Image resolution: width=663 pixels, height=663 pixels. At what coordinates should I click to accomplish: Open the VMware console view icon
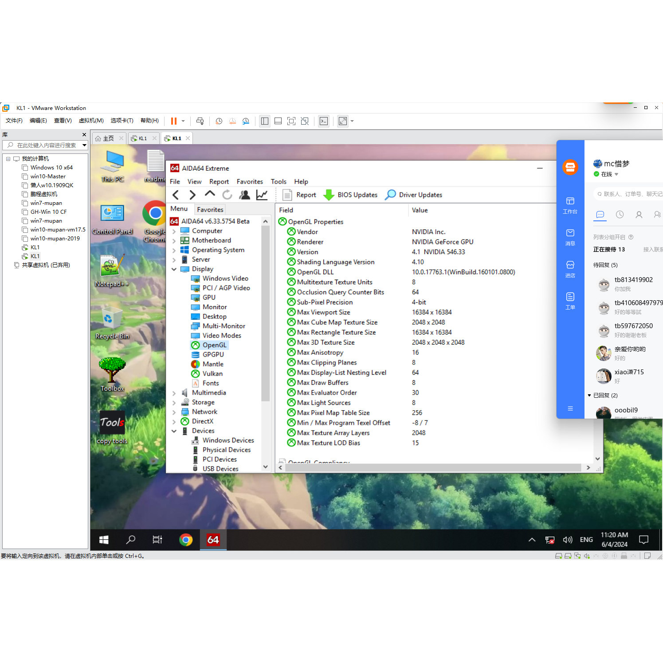324,121
